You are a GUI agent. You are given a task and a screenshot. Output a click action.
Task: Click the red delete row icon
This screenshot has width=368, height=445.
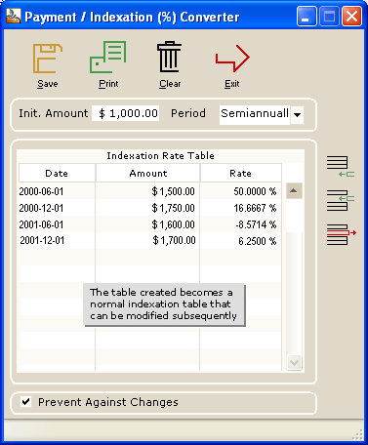pyautogui.click(x=342, y=234)
